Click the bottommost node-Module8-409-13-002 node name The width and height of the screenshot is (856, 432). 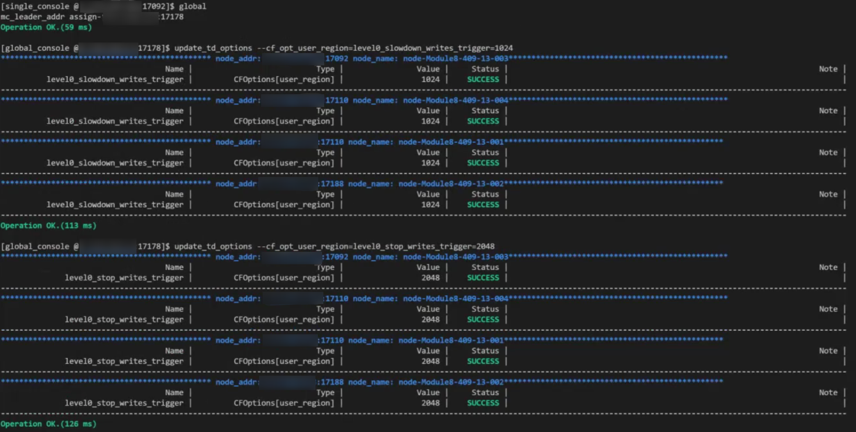coord(451,382)
